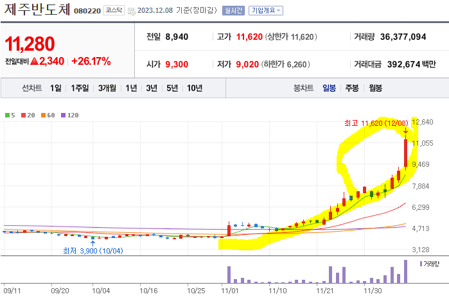Click the green 5-day moving average legend swatch

(x=8, y=116)
